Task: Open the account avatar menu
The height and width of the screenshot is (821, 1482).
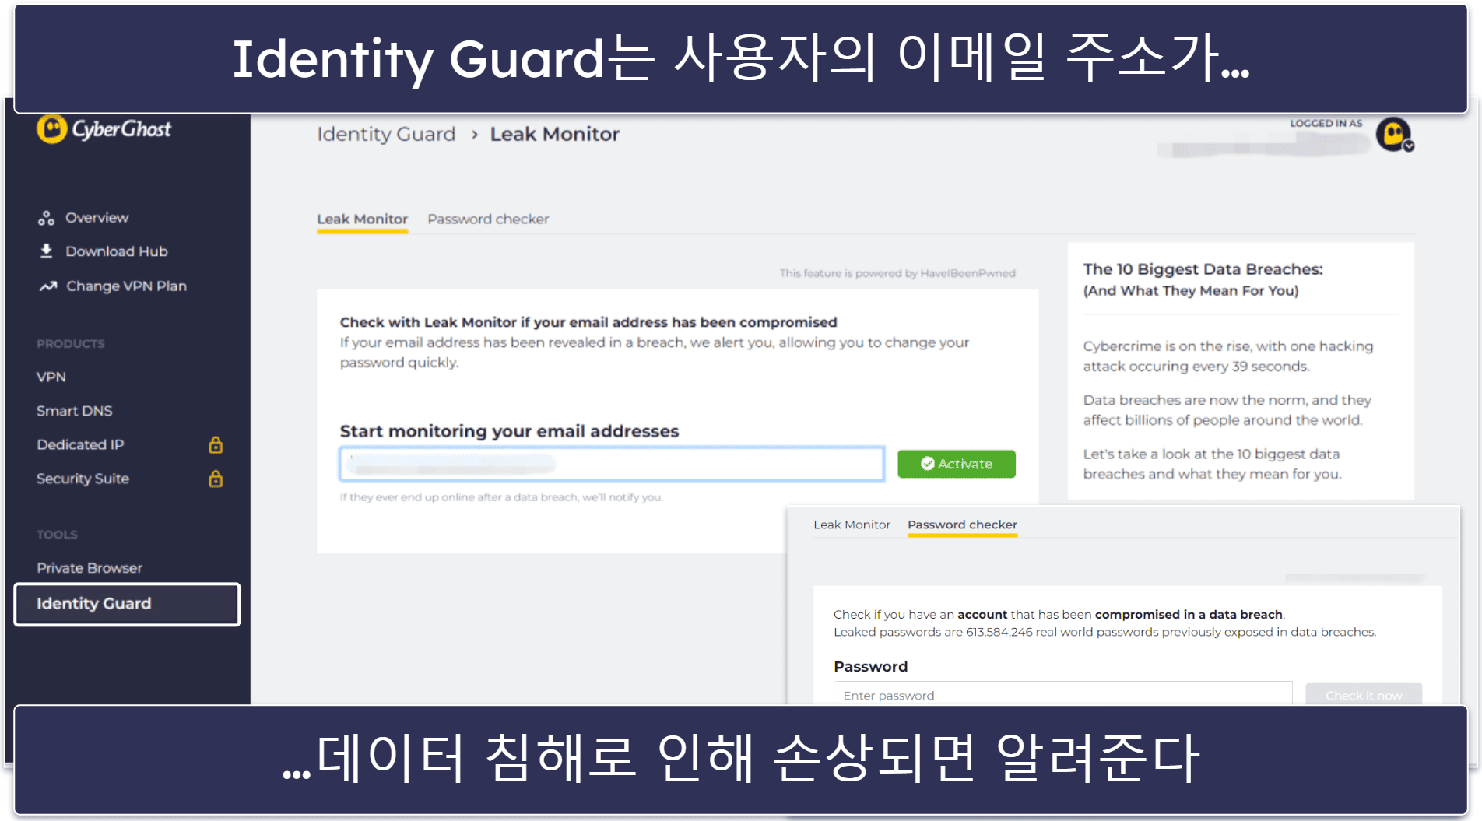Action: click(1393, 134)
